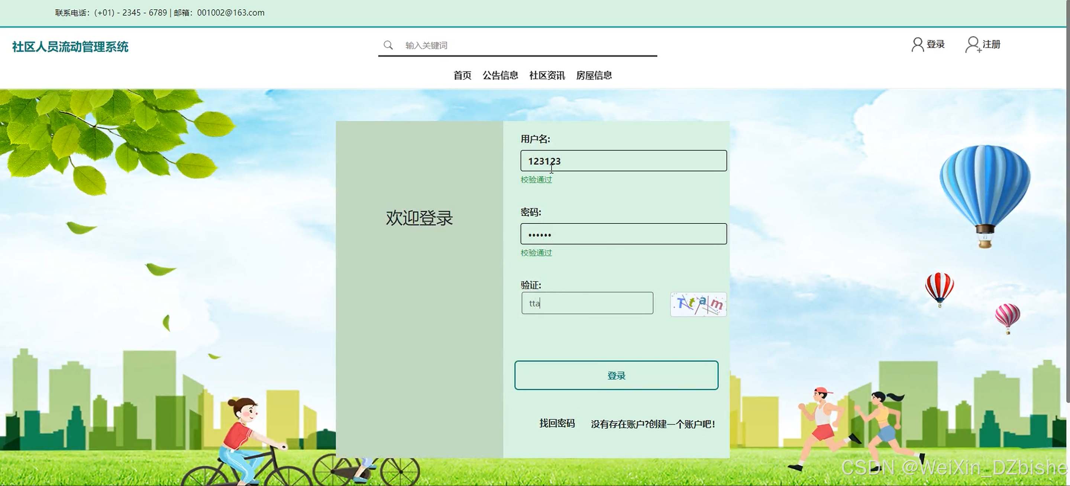Go to 社区资讯 page
The height and width of the screenshot is (486, 1070).
coord(547,75)
